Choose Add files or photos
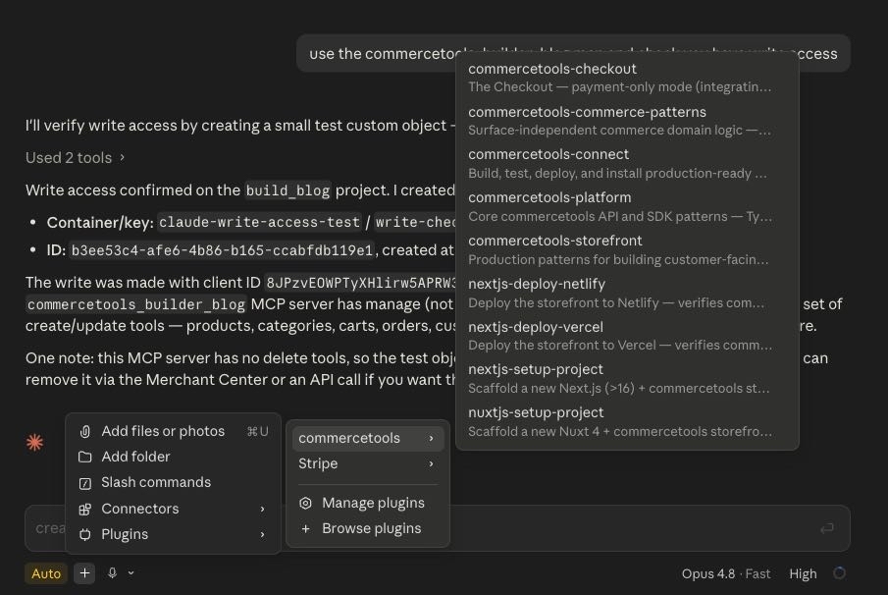 click(174, 432)
